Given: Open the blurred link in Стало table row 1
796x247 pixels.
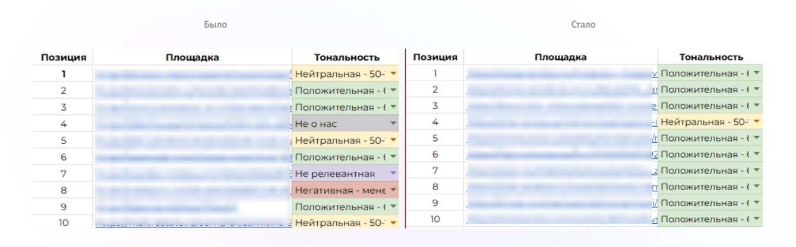Looking at the screenshot, I should (x=562, y=73).
